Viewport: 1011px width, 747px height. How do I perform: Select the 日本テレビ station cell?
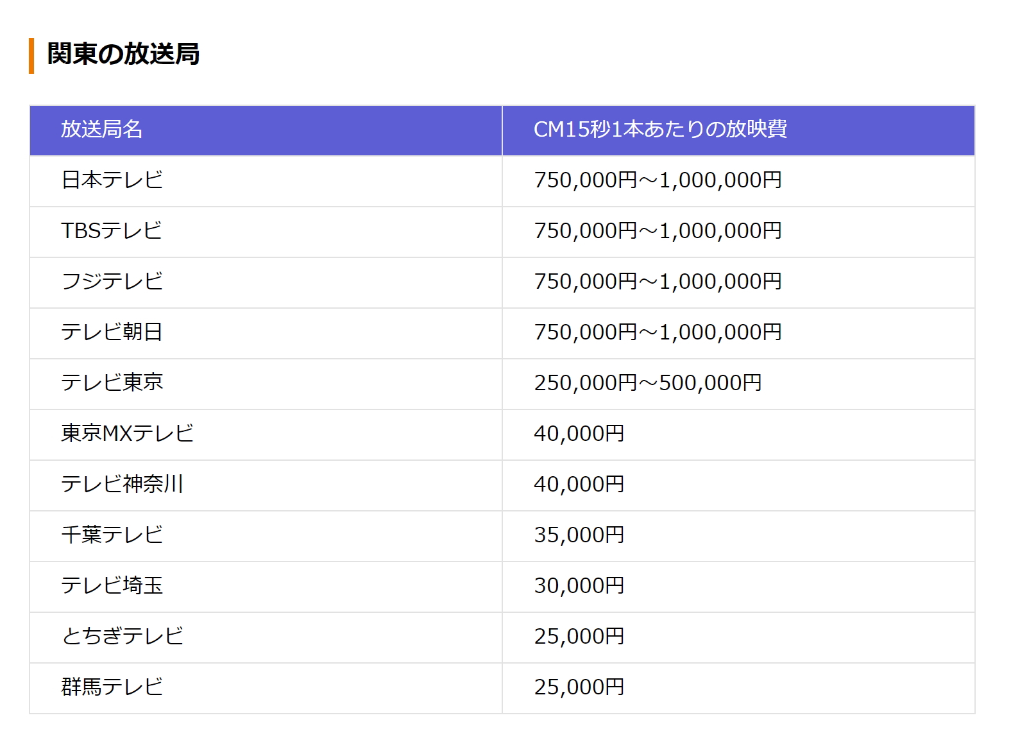coord(112,180)
